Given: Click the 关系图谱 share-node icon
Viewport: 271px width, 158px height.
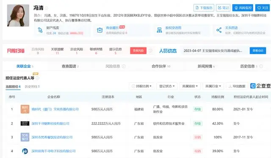Looking at the screenshot, I should pos(219,30).
